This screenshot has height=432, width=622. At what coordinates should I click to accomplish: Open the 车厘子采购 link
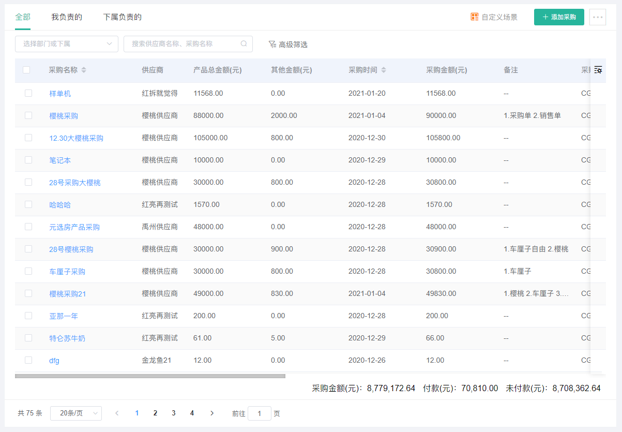[x=67, y=272]
